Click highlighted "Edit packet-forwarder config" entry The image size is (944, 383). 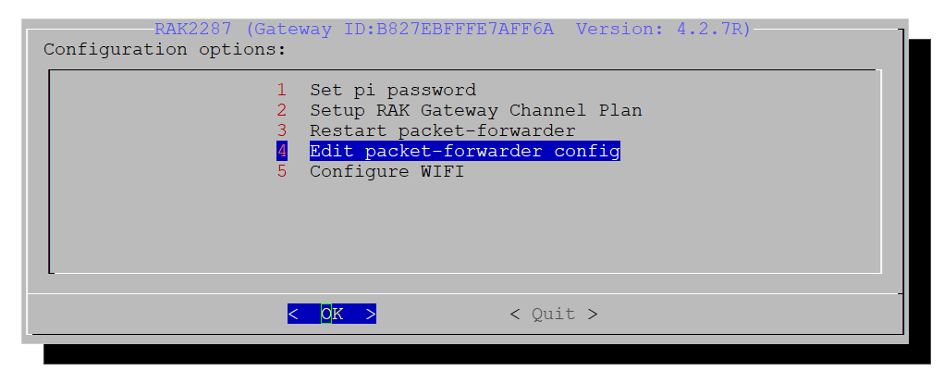point(465,151)
